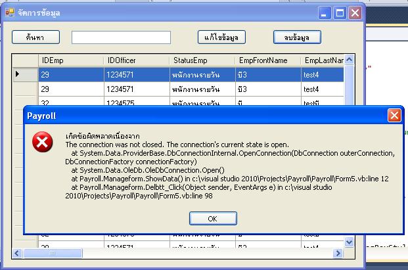Click the แก้ไขข้อมูล edit button

pyautogui.click(x=221, y=37)
